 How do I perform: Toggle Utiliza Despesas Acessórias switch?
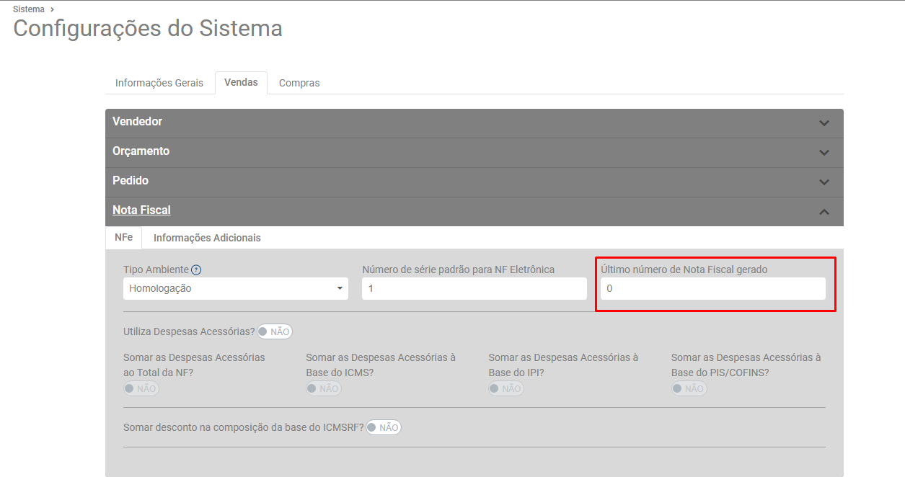(275, 331)
